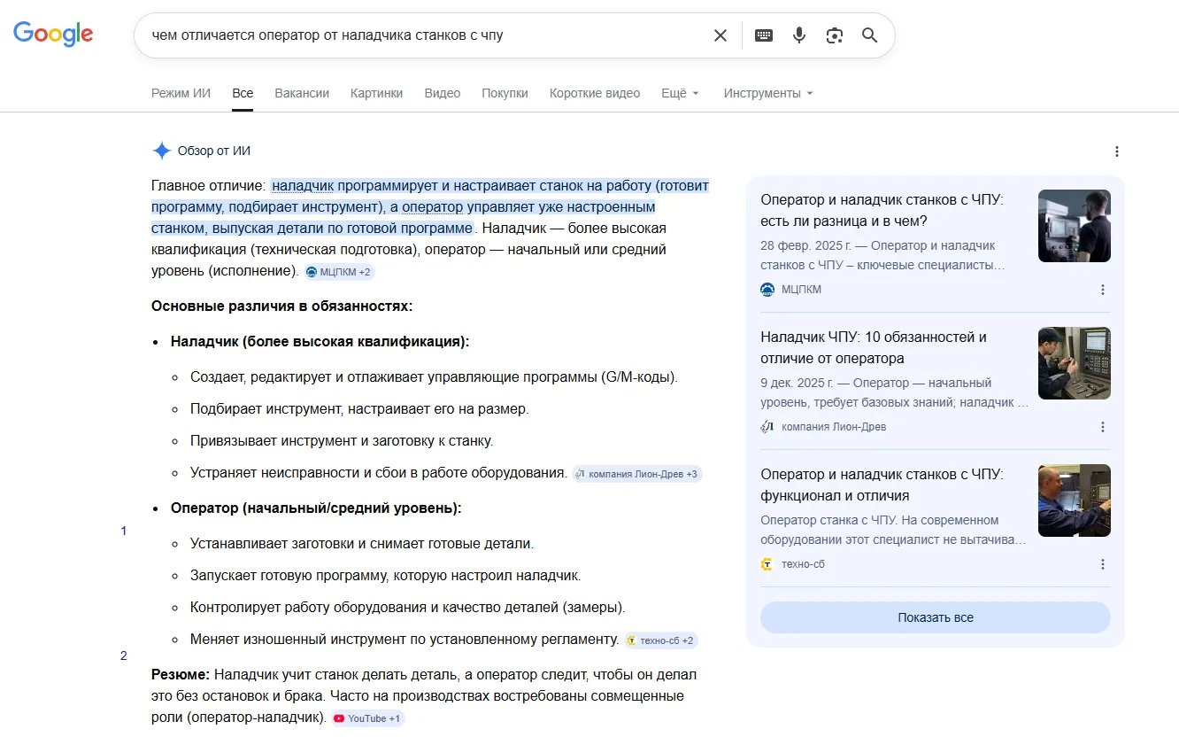This screenshot has width=1179, height=737.
Task: Open AI overview three-dot options menu
Action: click(x=1117, y=151)
